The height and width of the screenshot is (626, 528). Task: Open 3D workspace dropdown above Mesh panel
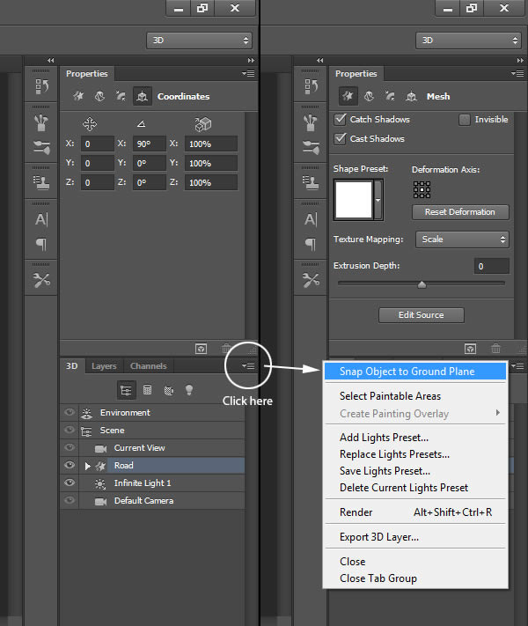point(468,41)
